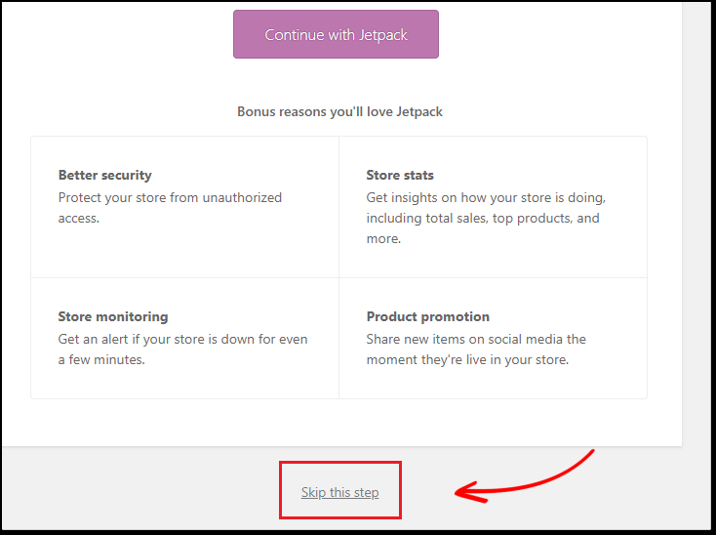The image size is (716, 535).
Task: Click the 'Bonus reasons you'll love Jetpack' heading
Action: coord(339,111)
